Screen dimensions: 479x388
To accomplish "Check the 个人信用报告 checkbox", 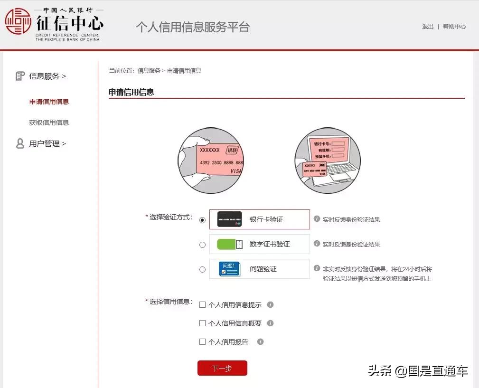I will tap(202, 341).
